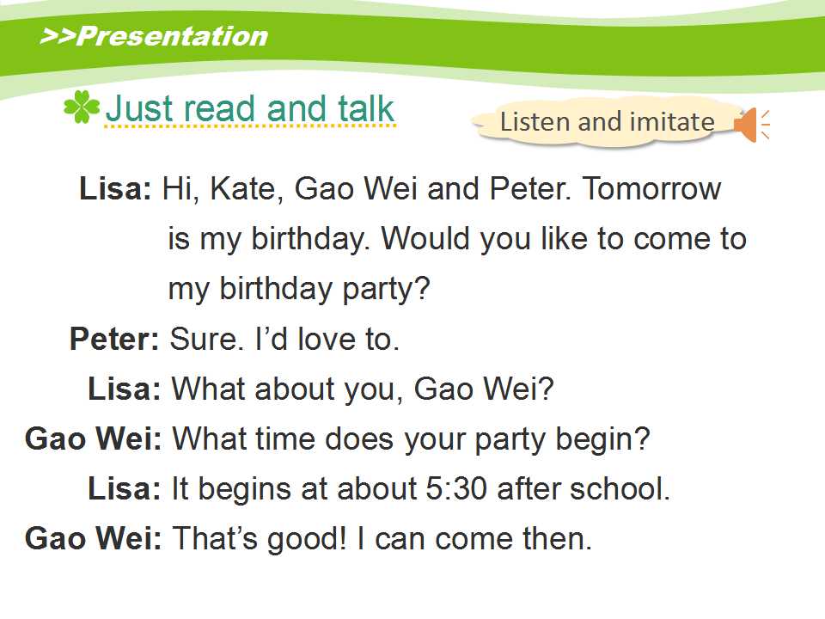Click the 'Just read and talk' heading

pos(250,109)
